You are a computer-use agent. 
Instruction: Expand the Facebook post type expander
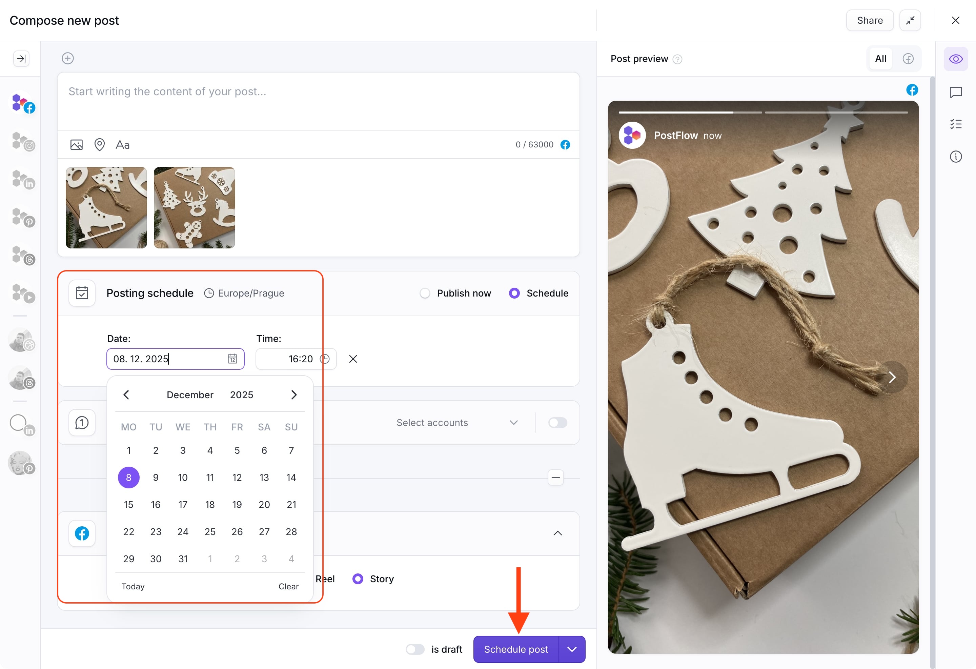pos(558,532)
